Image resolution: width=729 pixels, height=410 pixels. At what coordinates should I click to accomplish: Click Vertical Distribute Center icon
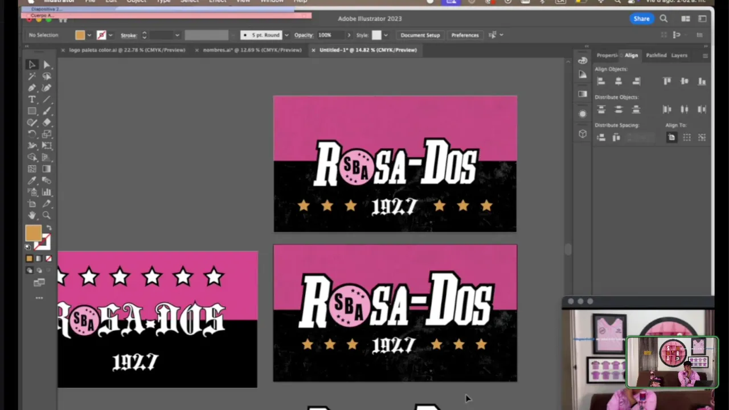tap(619, 109)
